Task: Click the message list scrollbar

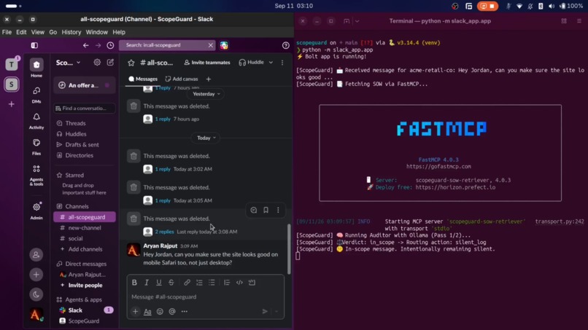Action: pos(289,249)
